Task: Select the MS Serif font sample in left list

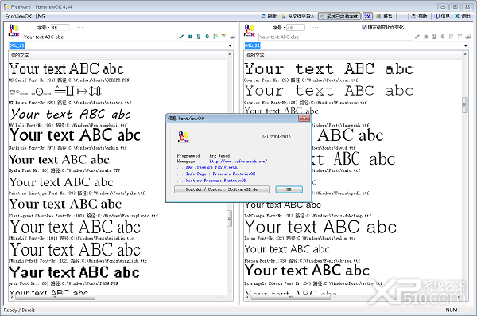Action: (66, 69)
